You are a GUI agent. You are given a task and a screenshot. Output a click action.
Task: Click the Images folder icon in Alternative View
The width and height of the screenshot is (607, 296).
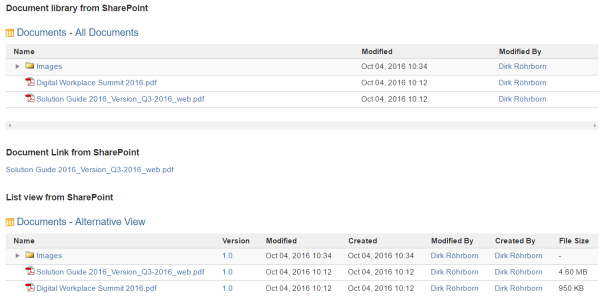30,255
